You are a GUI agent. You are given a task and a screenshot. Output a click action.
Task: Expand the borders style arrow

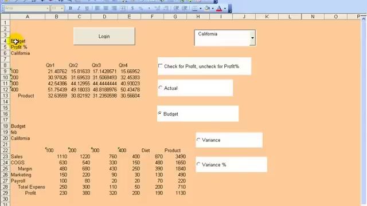[x=201, y=8]
